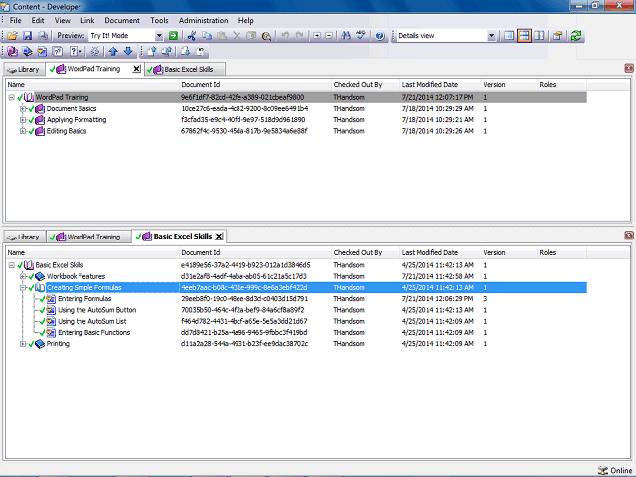Run the spelling check (ABC check icon)
Image resolution: width=636 pixels, height=477 pixels.
pos(361,36)
